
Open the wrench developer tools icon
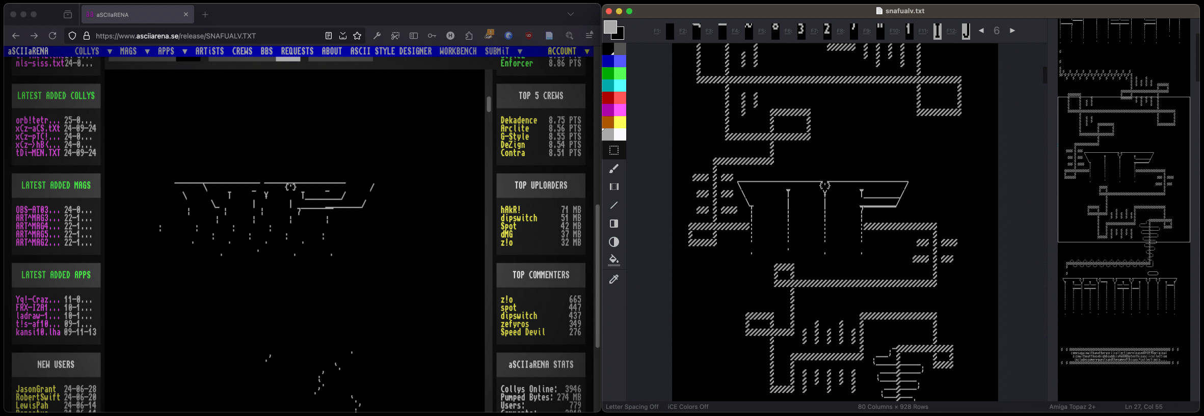(377, 36)
